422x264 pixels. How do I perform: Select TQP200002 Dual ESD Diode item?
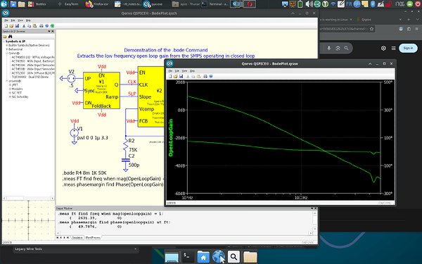(x=30, y=77)
